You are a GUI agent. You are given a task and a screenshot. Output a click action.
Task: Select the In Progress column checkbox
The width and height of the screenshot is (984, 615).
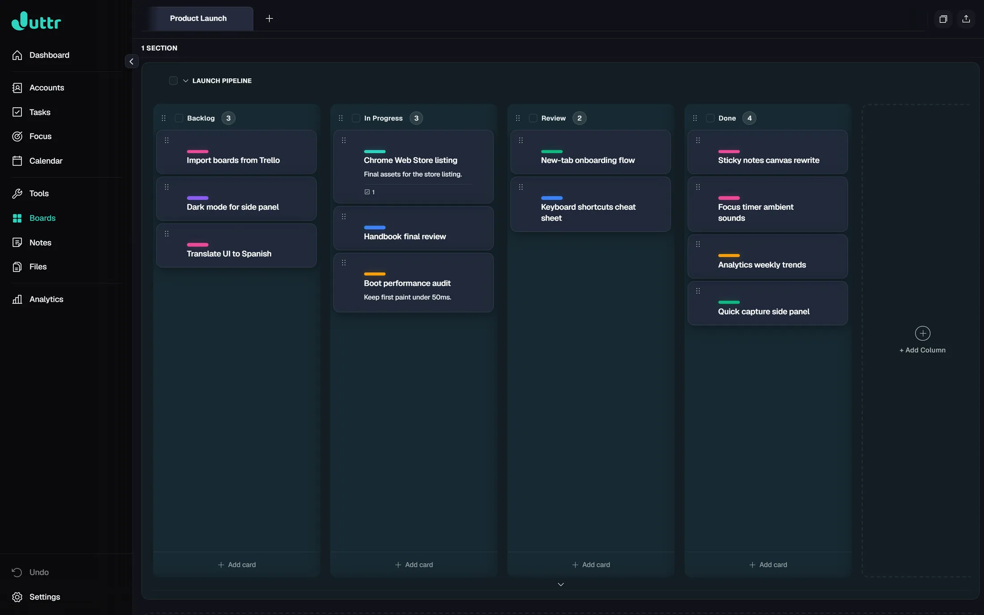[x=356, y=118]
